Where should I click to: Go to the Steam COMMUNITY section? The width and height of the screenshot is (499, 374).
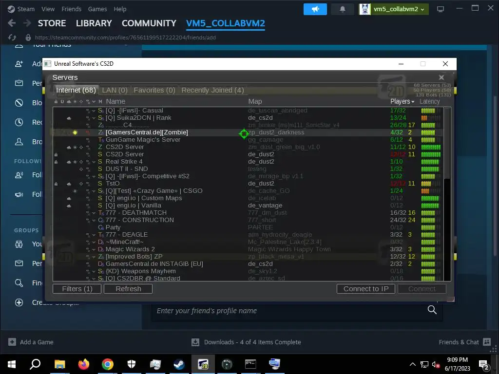click(149, 23)
